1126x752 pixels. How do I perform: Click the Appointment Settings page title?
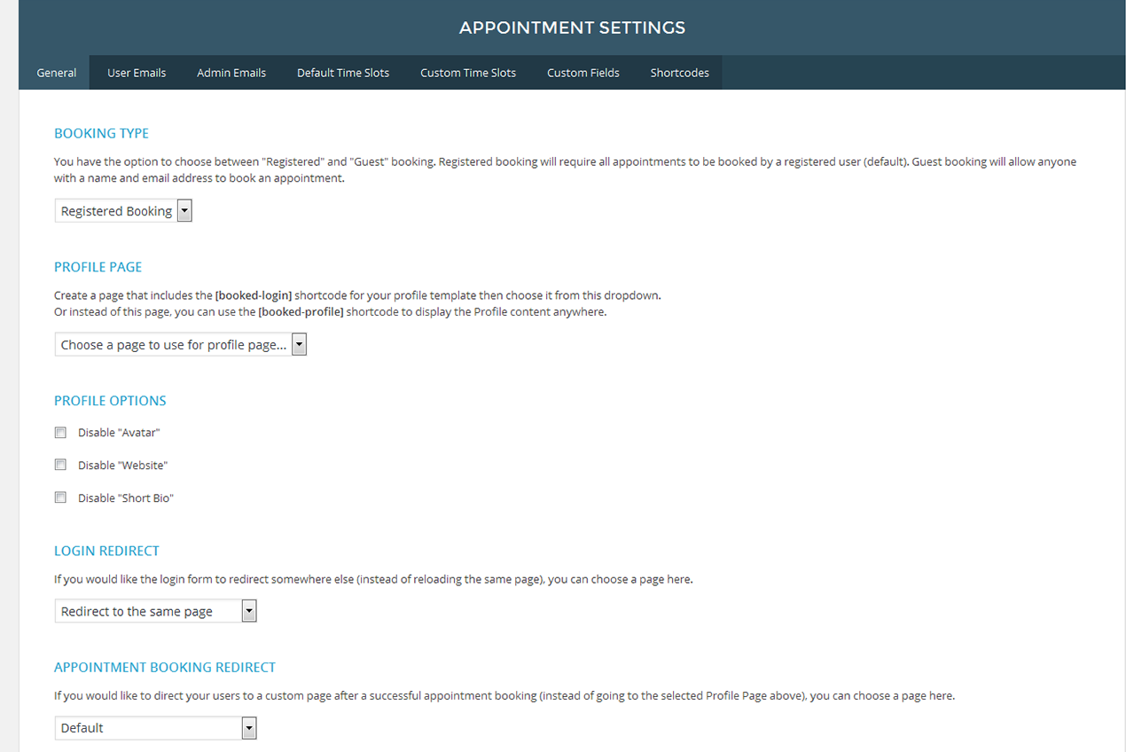pyautogui.click(x=572, y=28)
